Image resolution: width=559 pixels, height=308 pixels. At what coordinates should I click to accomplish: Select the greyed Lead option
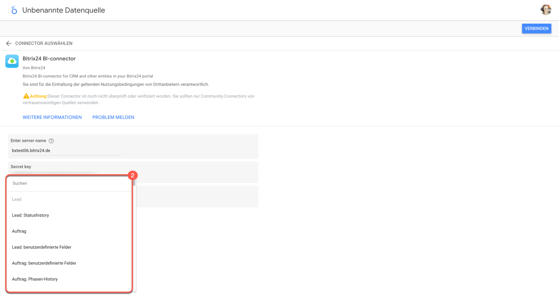pos(69,199)
